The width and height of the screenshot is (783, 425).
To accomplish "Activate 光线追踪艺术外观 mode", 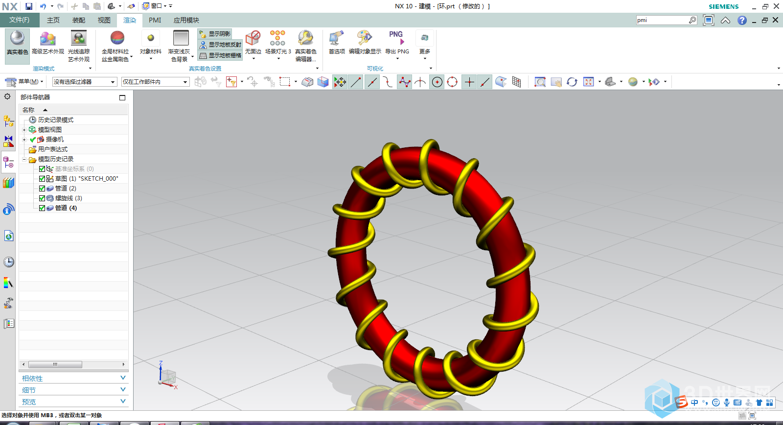I will [x=79, y=47].
